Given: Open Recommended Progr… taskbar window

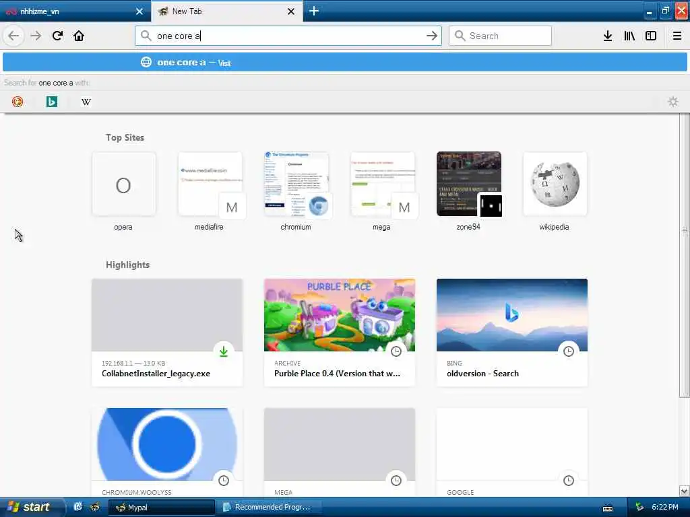Looking at the screenshot, I should click(x=270, y=508).
